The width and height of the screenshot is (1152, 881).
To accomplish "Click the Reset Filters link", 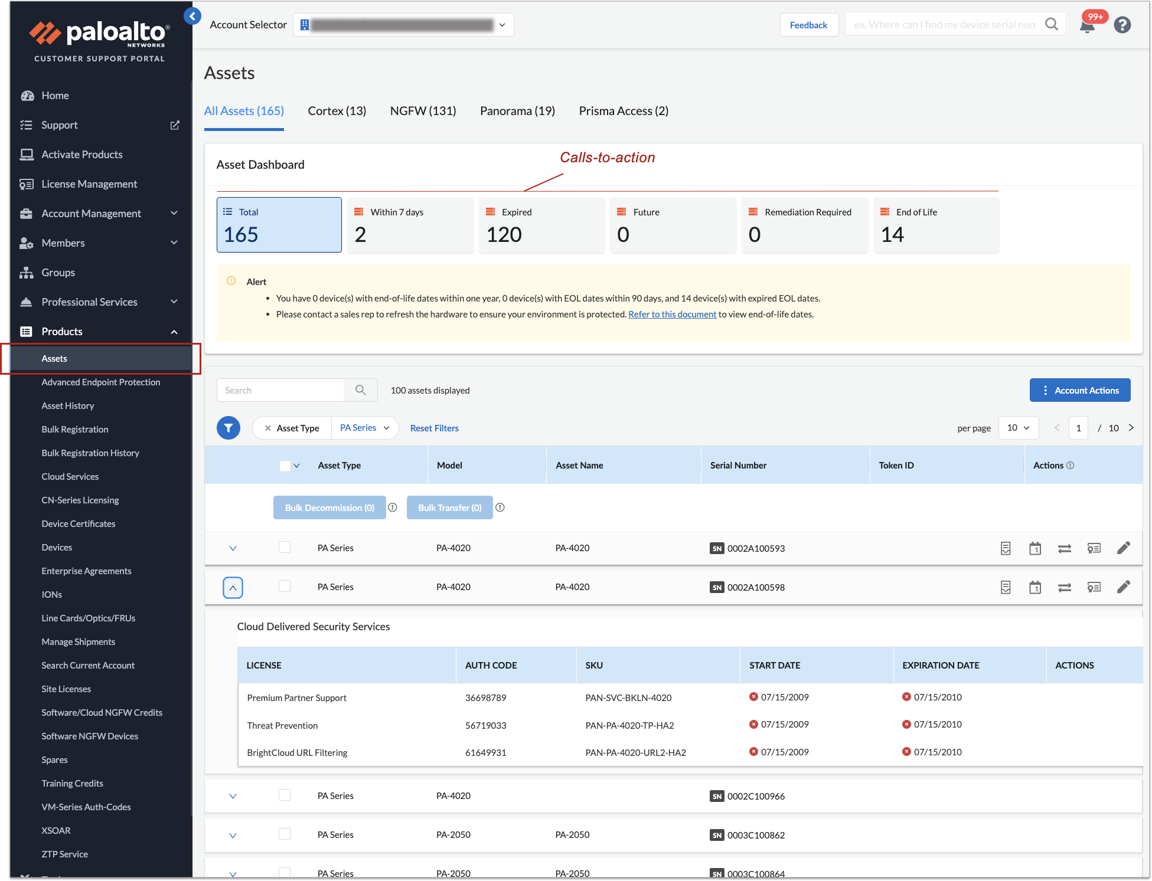I will [x=434, y=428].
